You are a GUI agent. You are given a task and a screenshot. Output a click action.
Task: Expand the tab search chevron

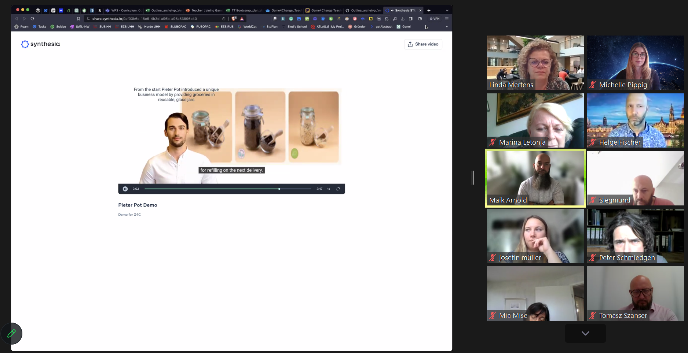pos(447,11)
